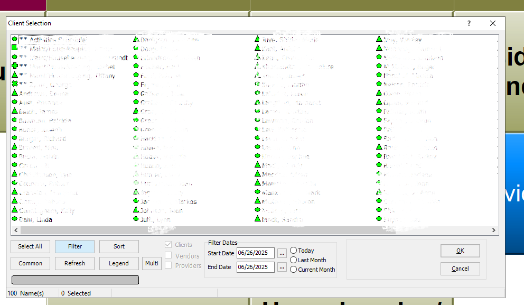This screenshot has width=524, height=305.
Task: Choose the Current Month radio option
Action: tap(293, 269)
